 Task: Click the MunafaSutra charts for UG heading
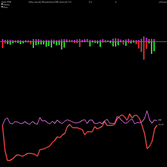[x=50, y=2]
